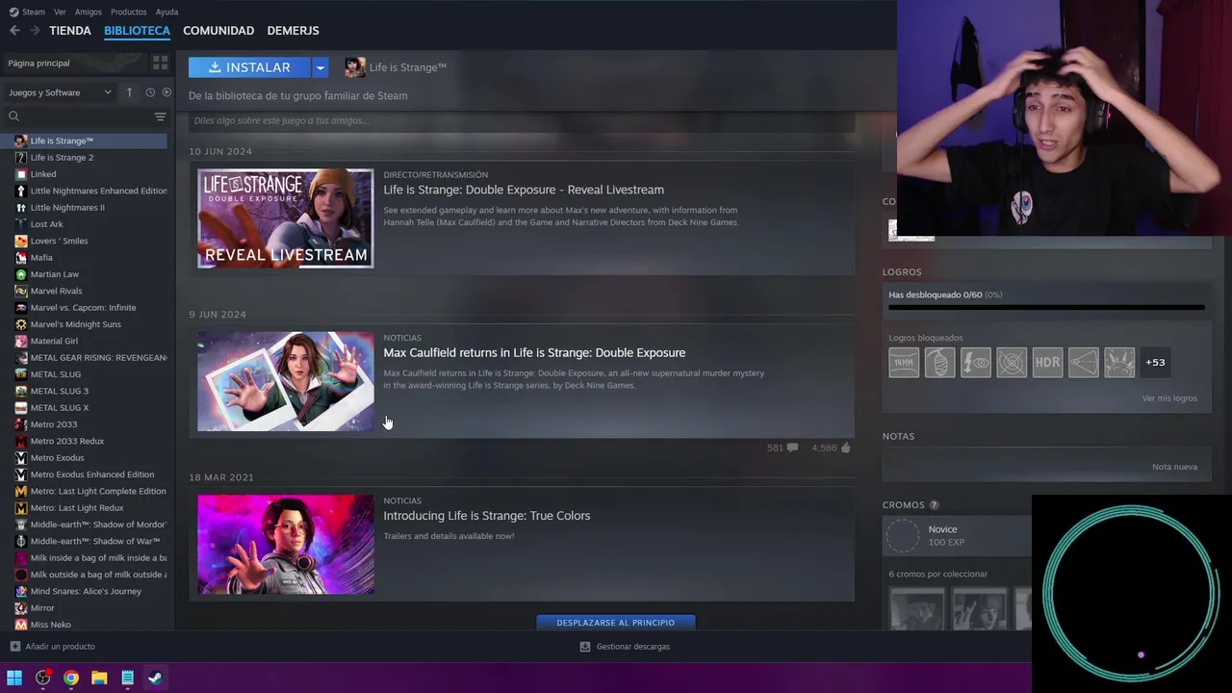Click DESPLAZARSE AL PRINCIPIO button
1232x693 pixels.
[x=616, y=623]
